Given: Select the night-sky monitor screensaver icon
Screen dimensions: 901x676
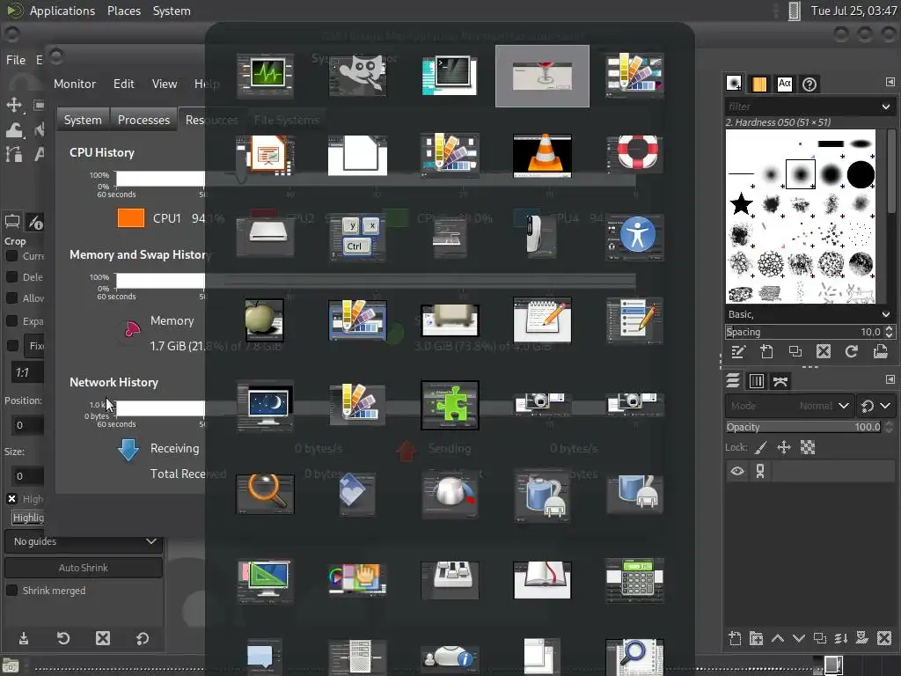Looking at the screenshot, I should (265, 405).
